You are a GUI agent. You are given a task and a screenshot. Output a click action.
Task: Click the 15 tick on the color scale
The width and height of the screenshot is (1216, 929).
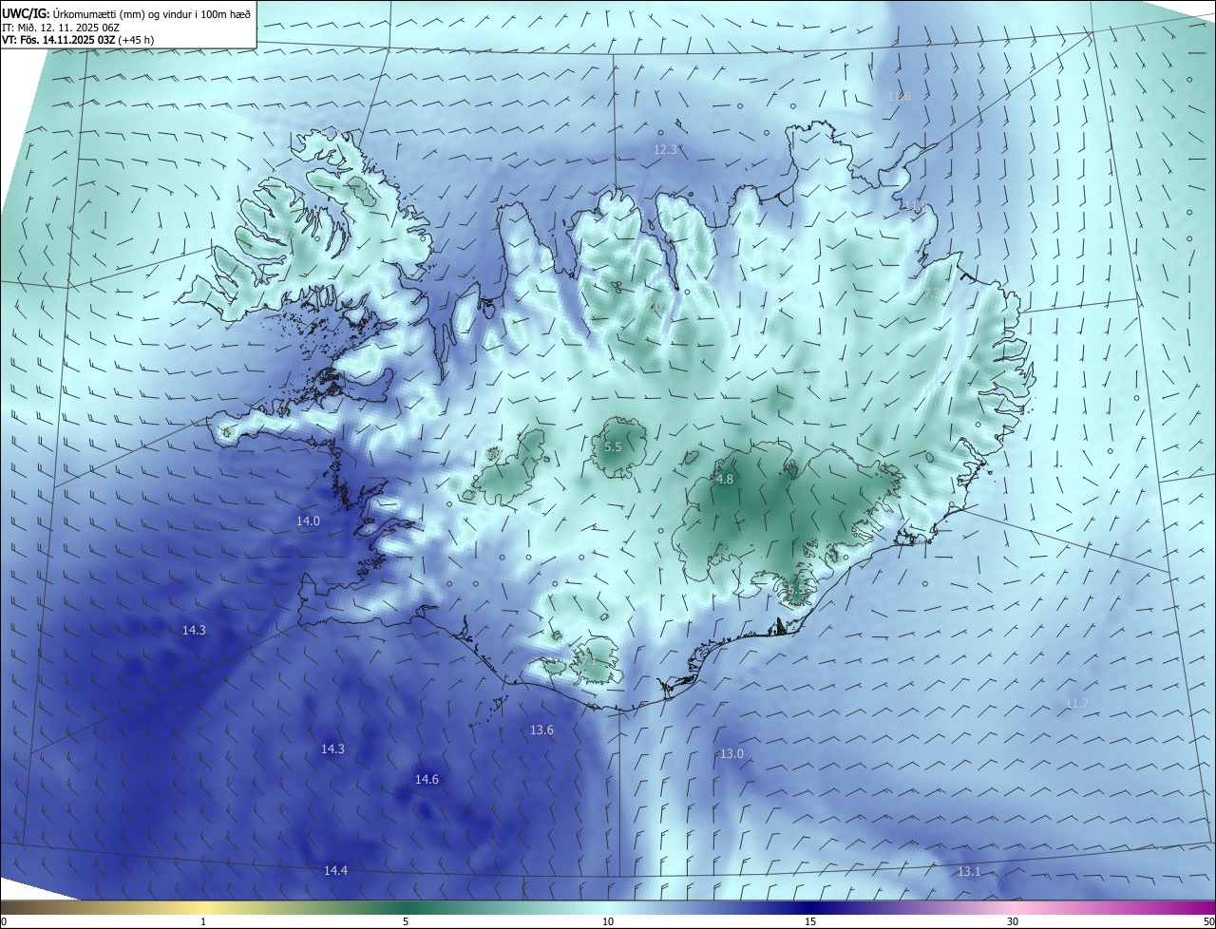(x=810, y=921)
